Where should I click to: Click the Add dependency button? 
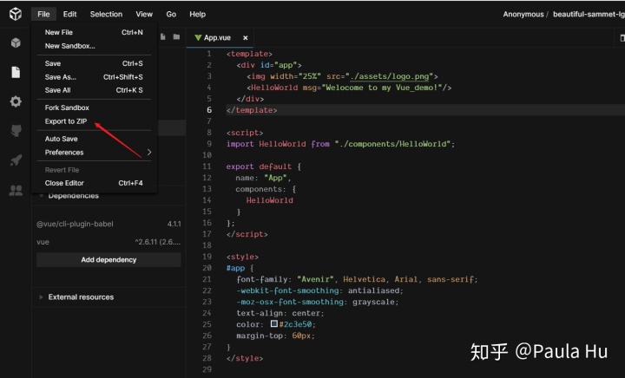pyautogui.click(x=109, y=259)
